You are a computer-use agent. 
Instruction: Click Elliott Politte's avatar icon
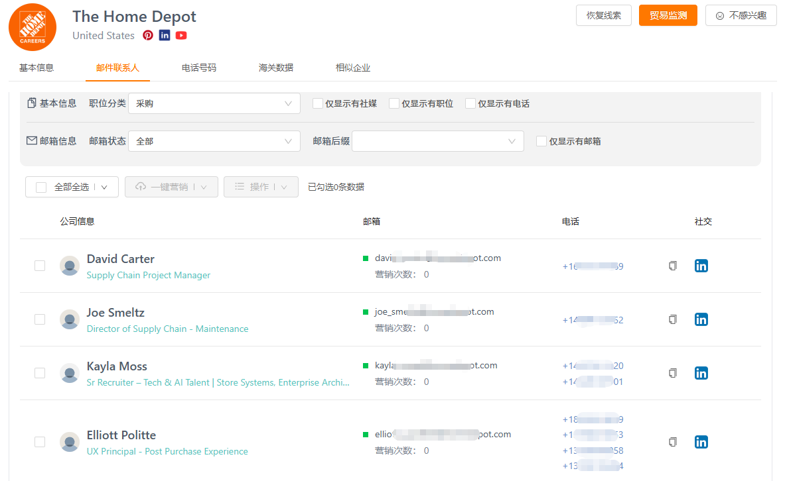point(70,442)
